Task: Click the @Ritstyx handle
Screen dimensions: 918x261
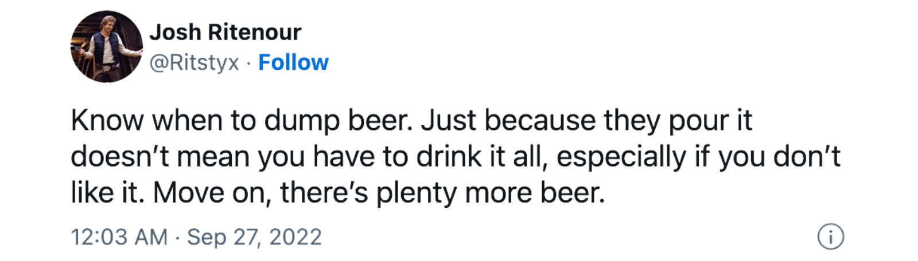Action: pyautogui.click(x=194, y=63)
